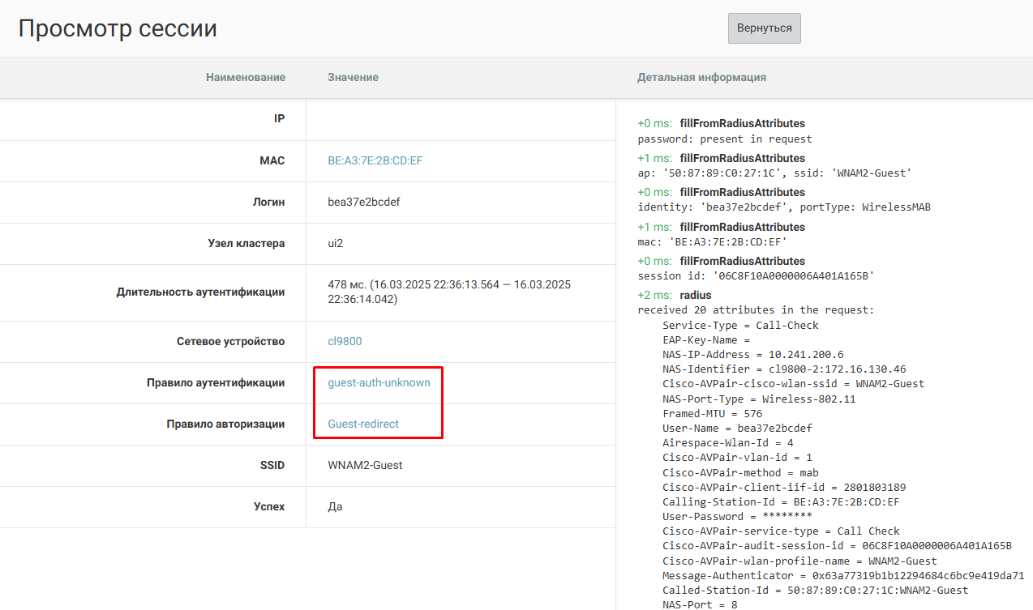Open the MAC address BE:A3:7E:2B:CD:EF link

[375, 160]
